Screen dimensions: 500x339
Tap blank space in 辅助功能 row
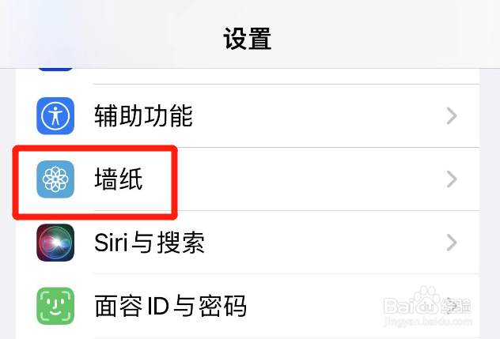point(319,115)
